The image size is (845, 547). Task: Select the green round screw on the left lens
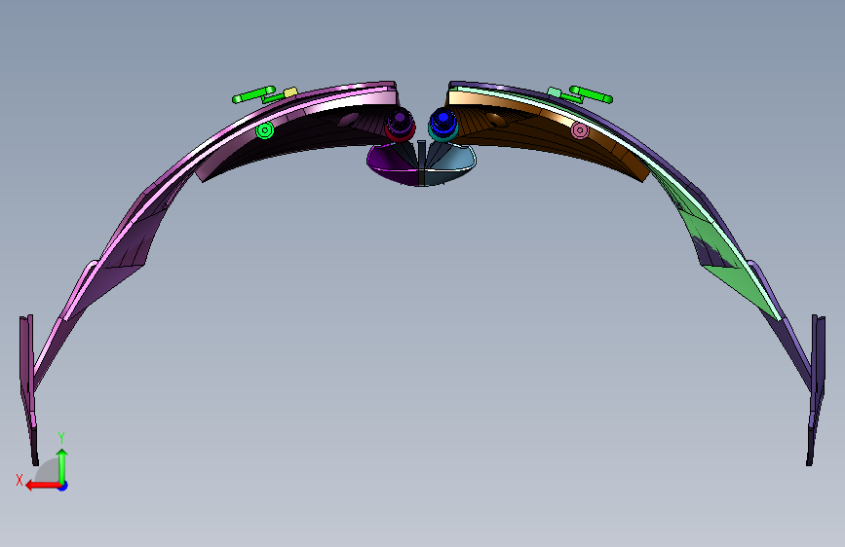coord(264,130)
